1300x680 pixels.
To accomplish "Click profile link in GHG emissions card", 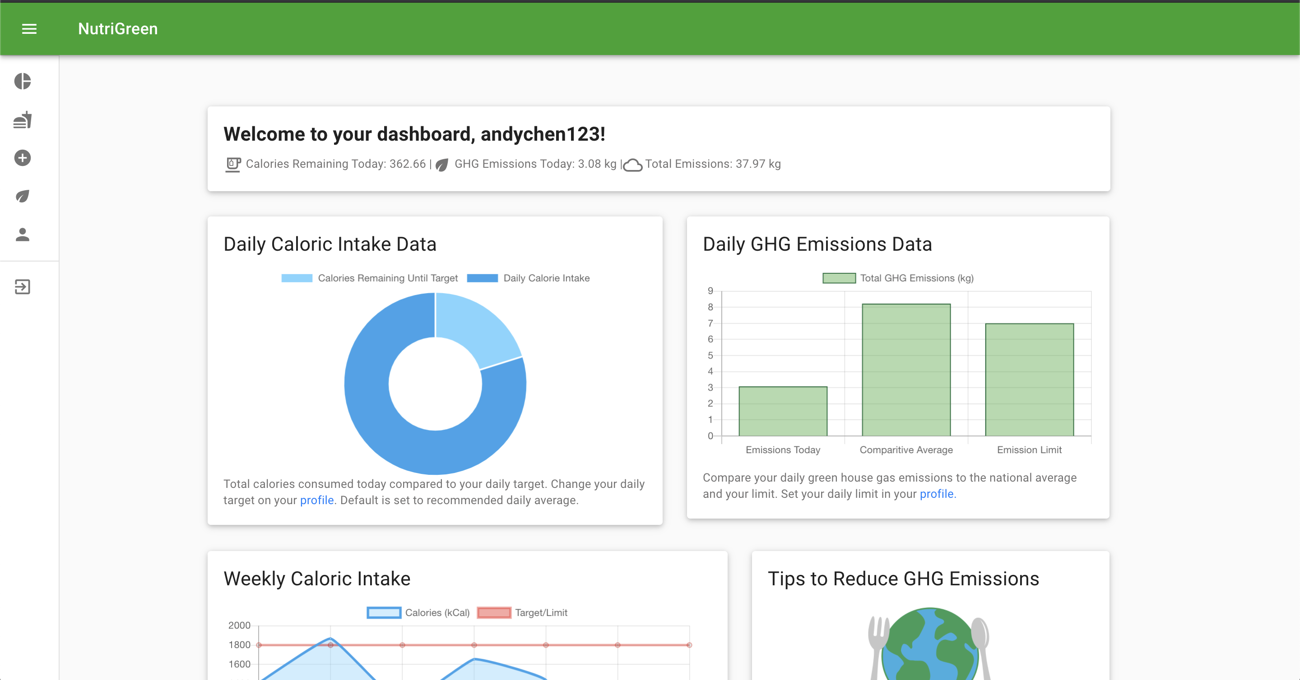I will (x=937, y=494).
